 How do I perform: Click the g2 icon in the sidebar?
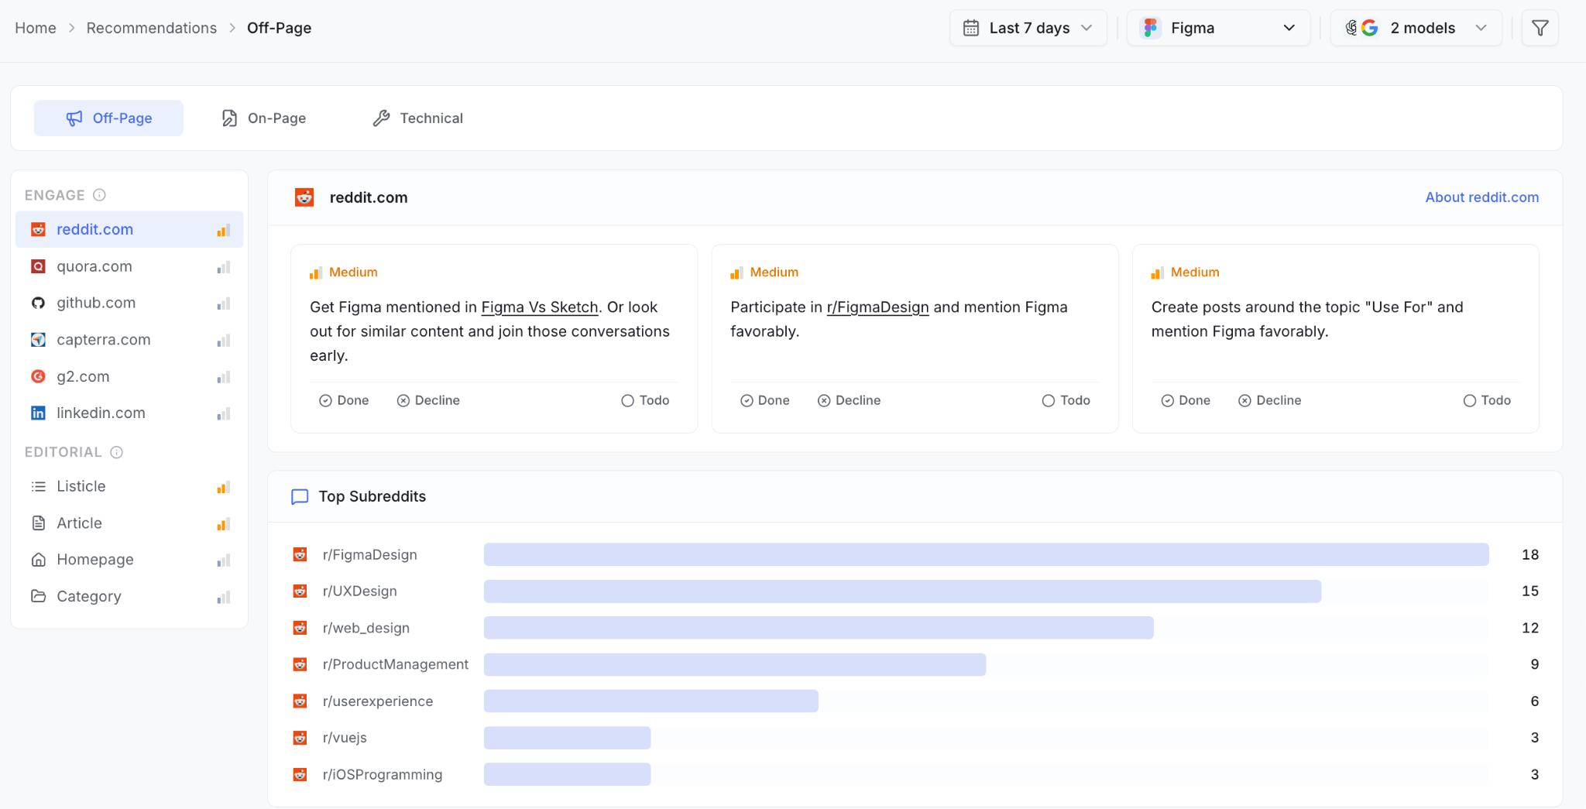point(38,376)
